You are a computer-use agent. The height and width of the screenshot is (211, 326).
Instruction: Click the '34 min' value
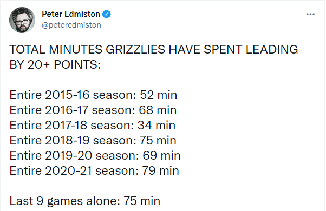pos(157,125)
